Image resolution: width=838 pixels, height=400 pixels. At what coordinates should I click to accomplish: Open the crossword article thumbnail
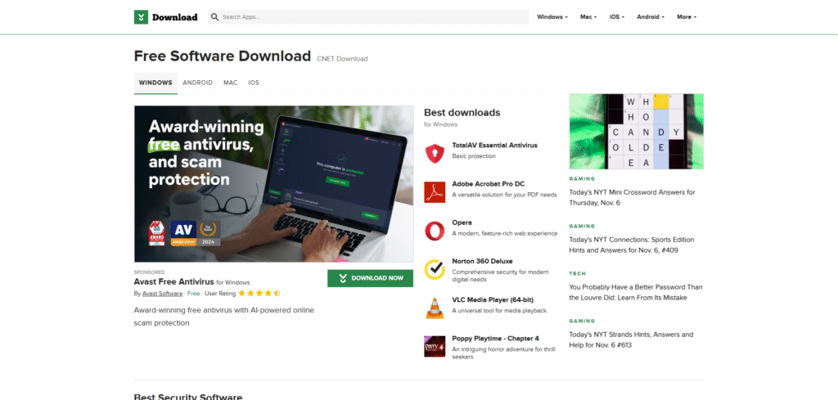[637, 132]
